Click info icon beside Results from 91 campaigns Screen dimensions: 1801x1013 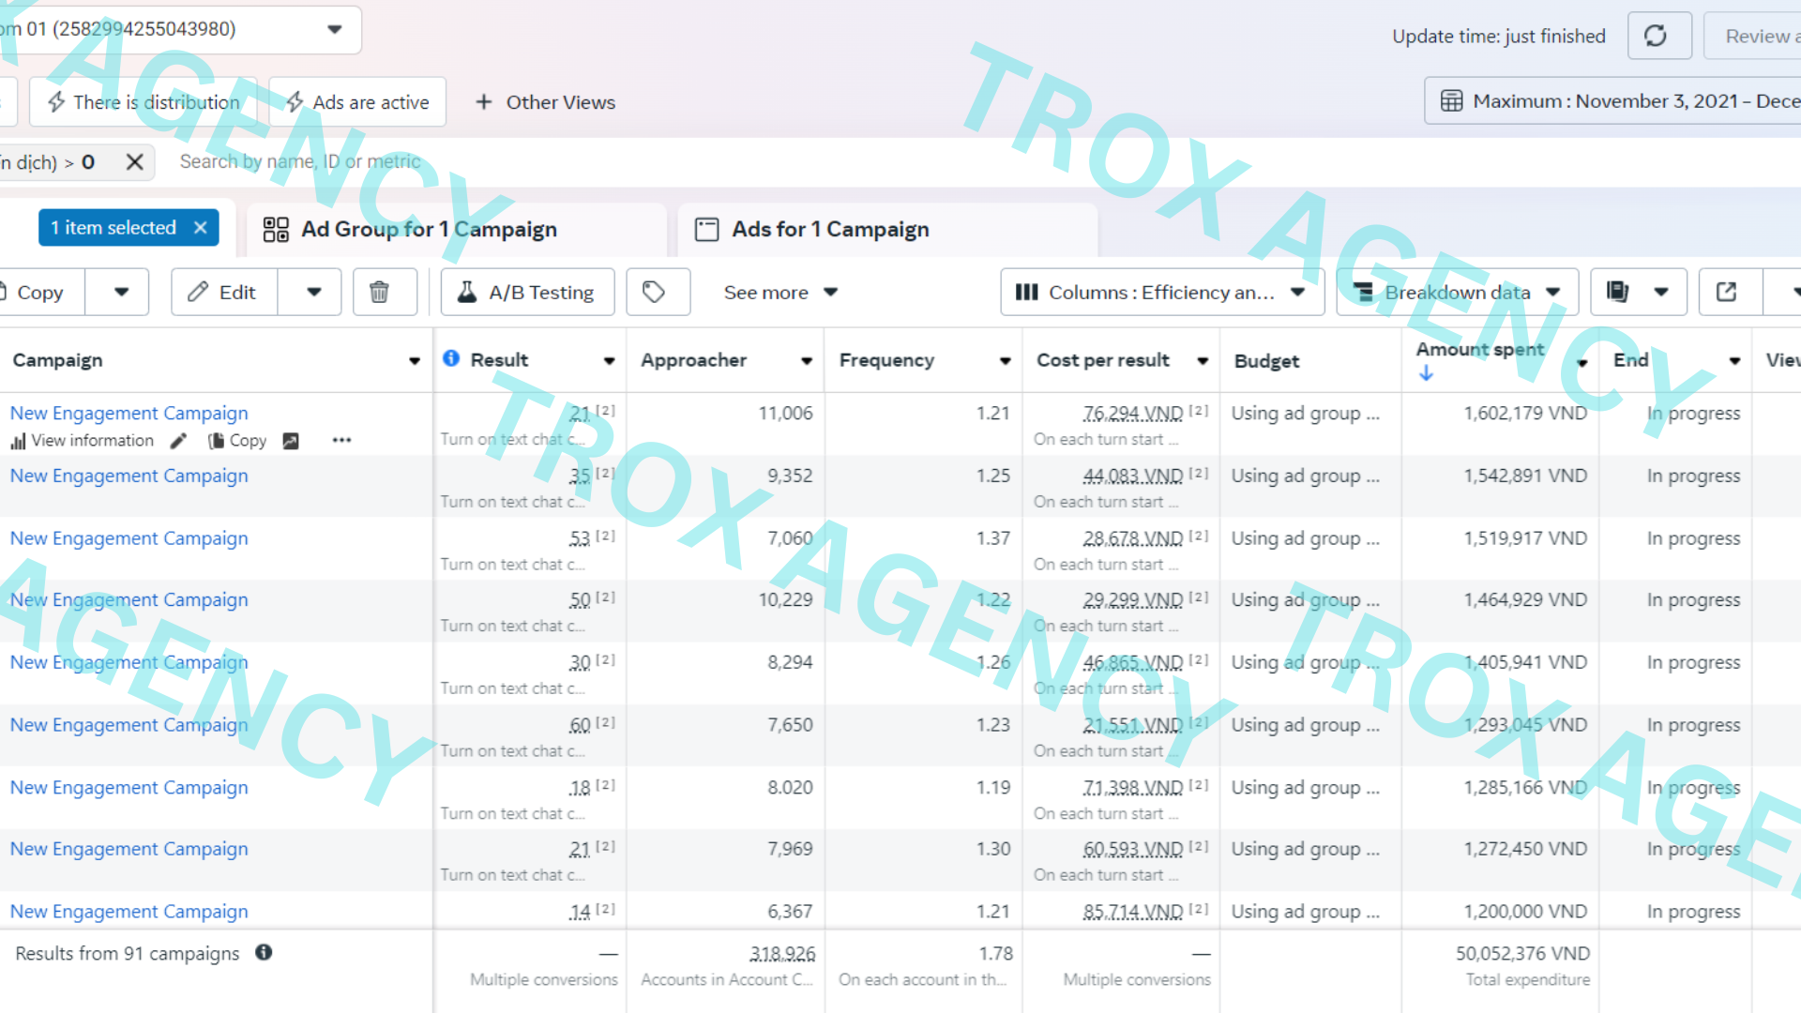coord(264,952)
